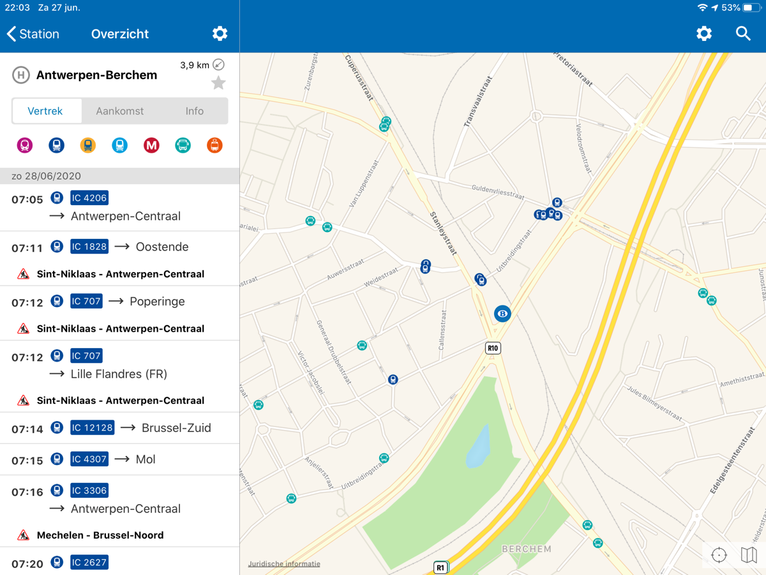Expand IC 12128 to Brussel-Zuid departure
766x575 pixels.
coord(119,428)
